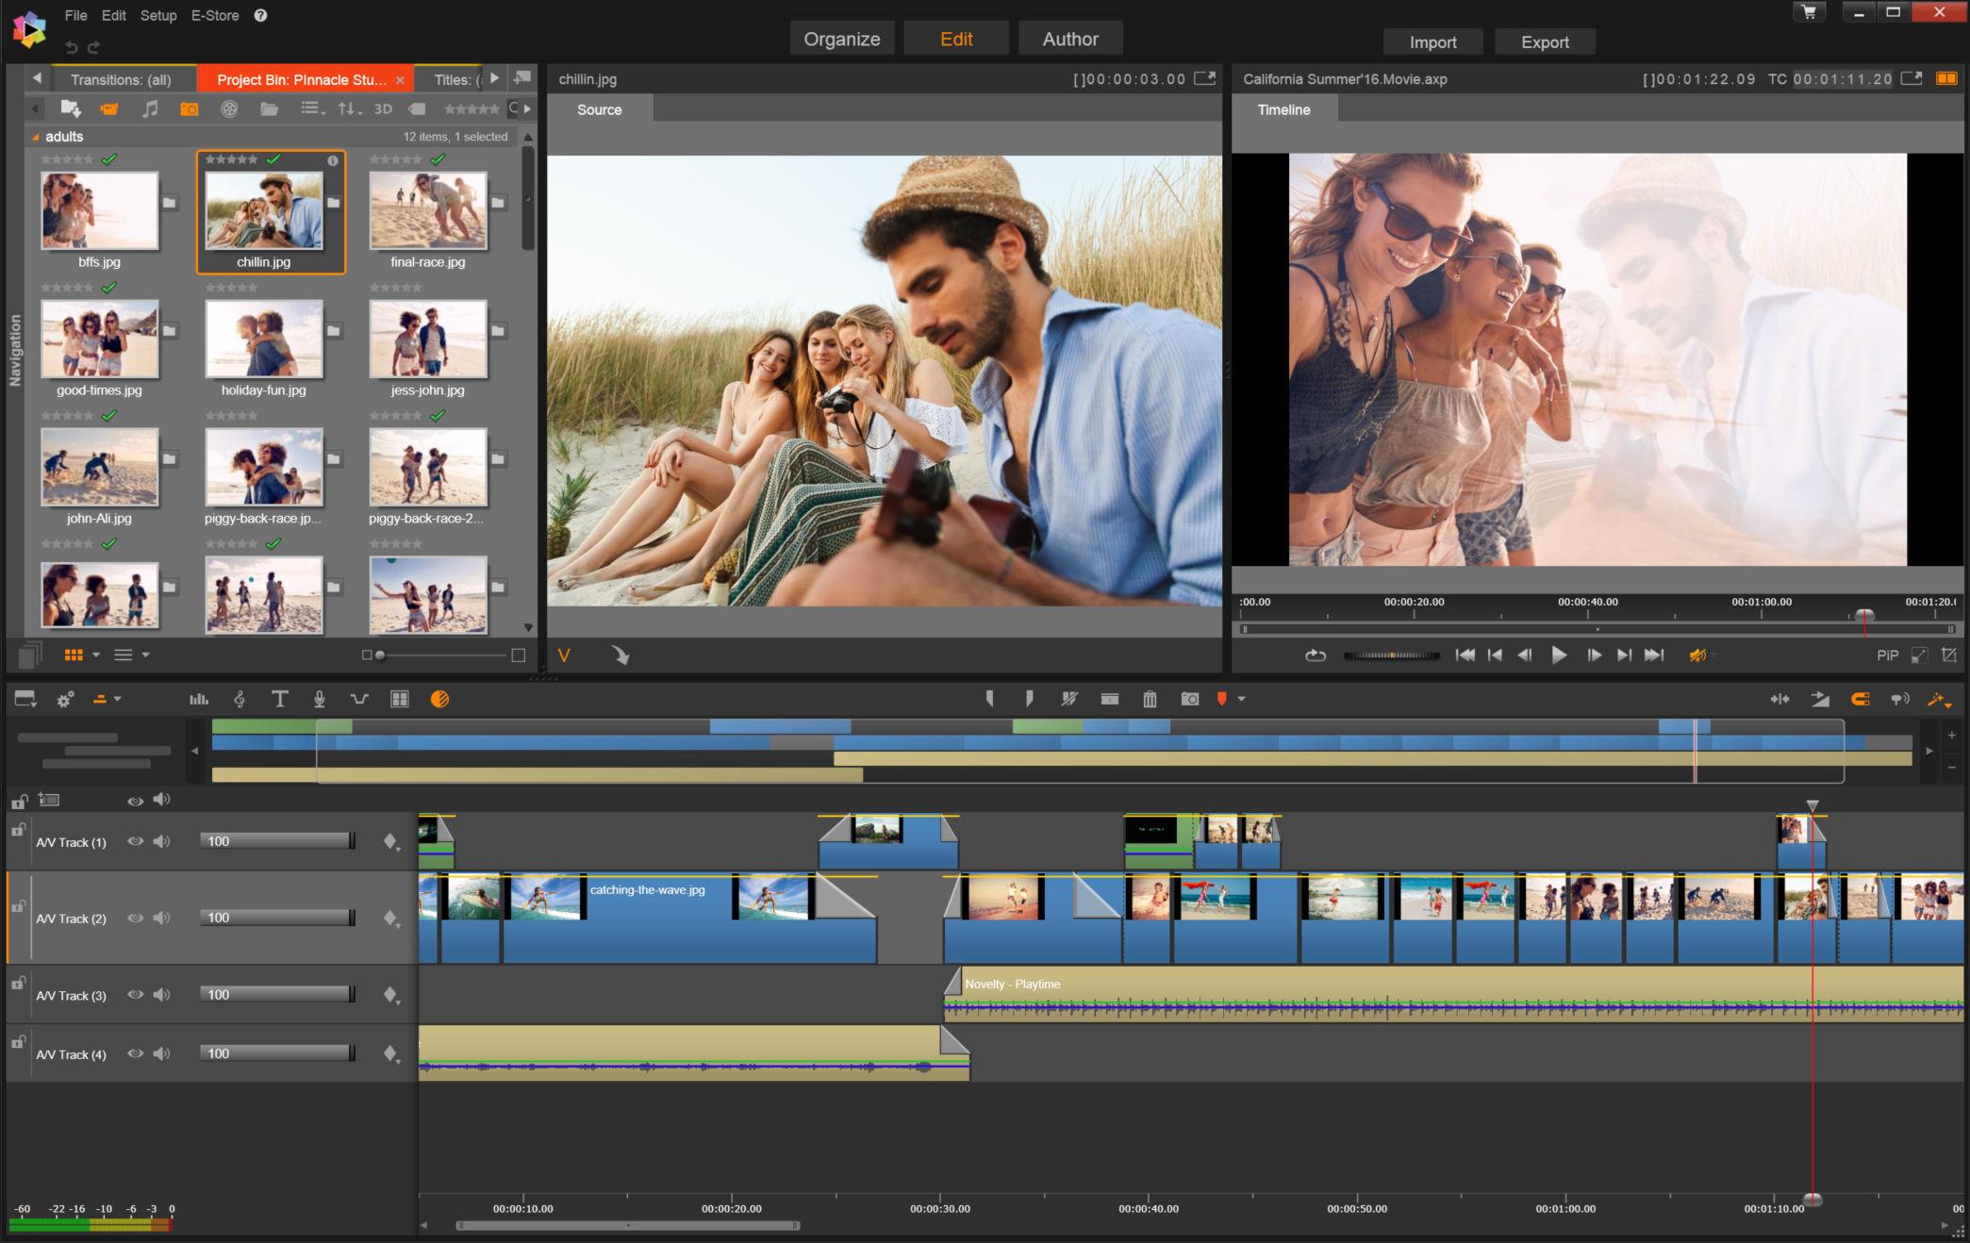Open the Title creator tool (T icon)
1970x1243 pixels.
click(279, 699)
